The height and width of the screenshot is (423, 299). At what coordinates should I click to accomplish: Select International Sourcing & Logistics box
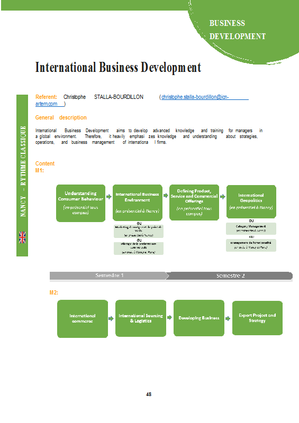pos(141,318)
